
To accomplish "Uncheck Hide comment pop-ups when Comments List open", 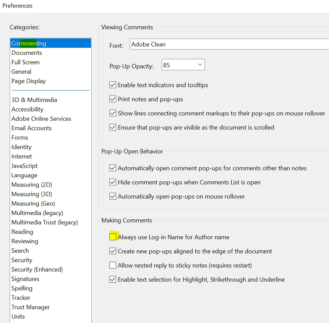I will click(x=113, y=182).
